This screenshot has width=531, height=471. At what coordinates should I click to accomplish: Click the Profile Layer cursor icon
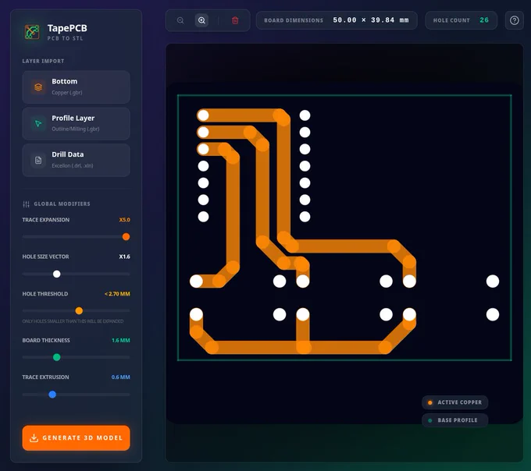[x=38, y=124]
